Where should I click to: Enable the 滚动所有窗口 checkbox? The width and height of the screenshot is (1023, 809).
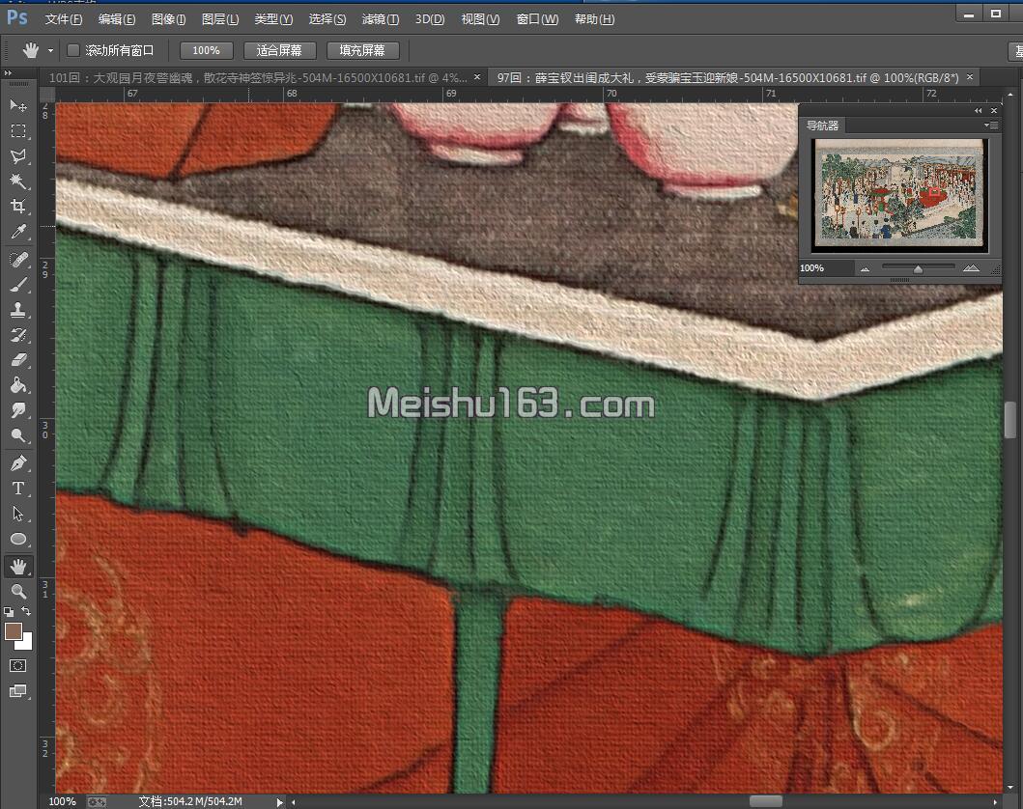73,50
